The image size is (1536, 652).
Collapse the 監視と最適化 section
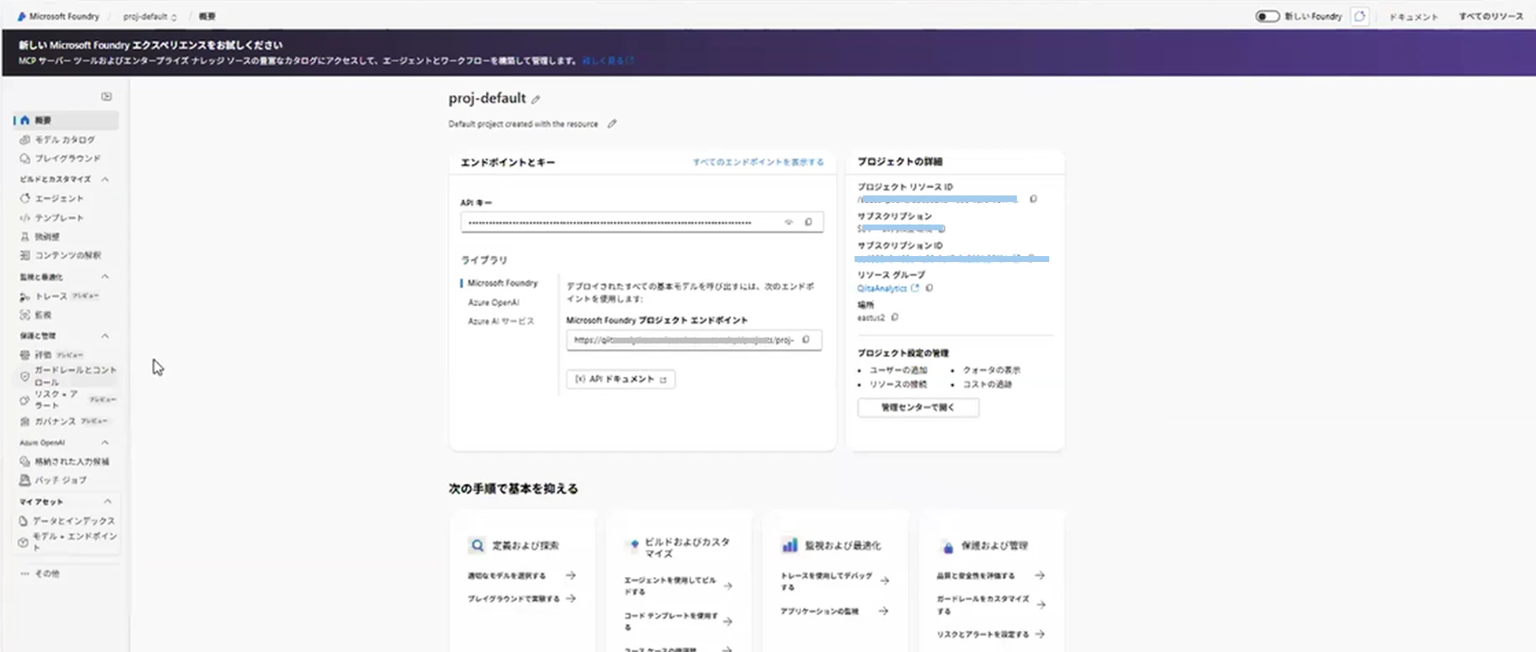(x=105, y=276)
